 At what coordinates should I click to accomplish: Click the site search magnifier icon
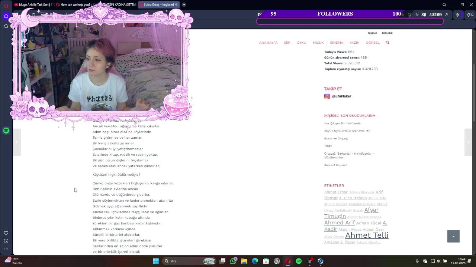(x=387, y=43)
